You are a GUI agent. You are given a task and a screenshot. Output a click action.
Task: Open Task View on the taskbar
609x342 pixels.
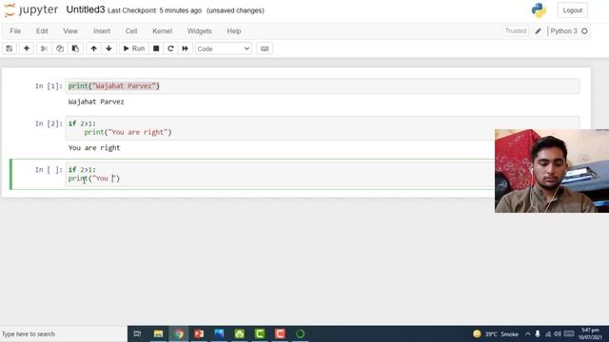click(137, 333)
